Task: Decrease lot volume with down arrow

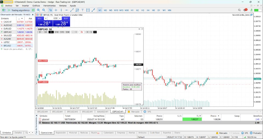Action: click(46, 18)
